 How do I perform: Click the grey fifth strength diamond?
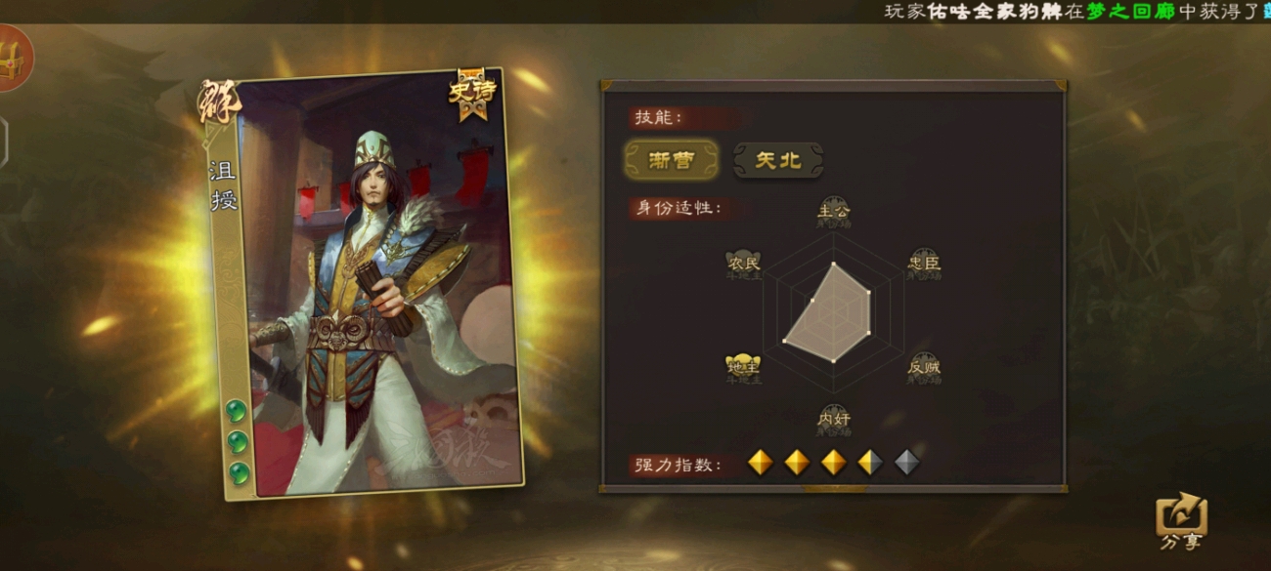[907, 462]
